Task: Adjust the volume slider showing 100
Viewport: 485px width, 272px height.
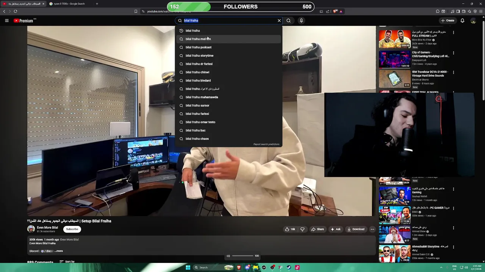Action: [242, 256]
